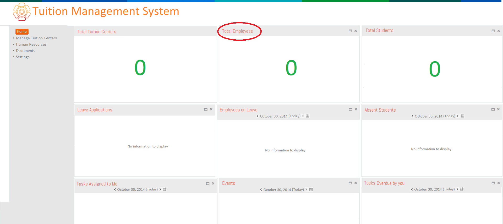This screenshot has width=503, height=224.
Task: Go to previous day in Events
Action: coord(261,190)
